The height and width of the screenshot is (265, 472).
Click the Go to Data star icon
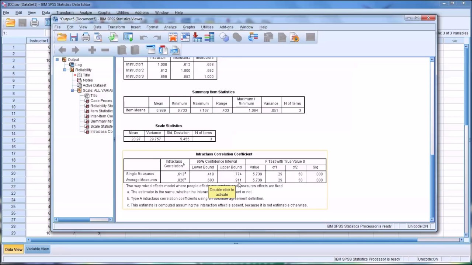pyautogui.click(x=173, y=37)
